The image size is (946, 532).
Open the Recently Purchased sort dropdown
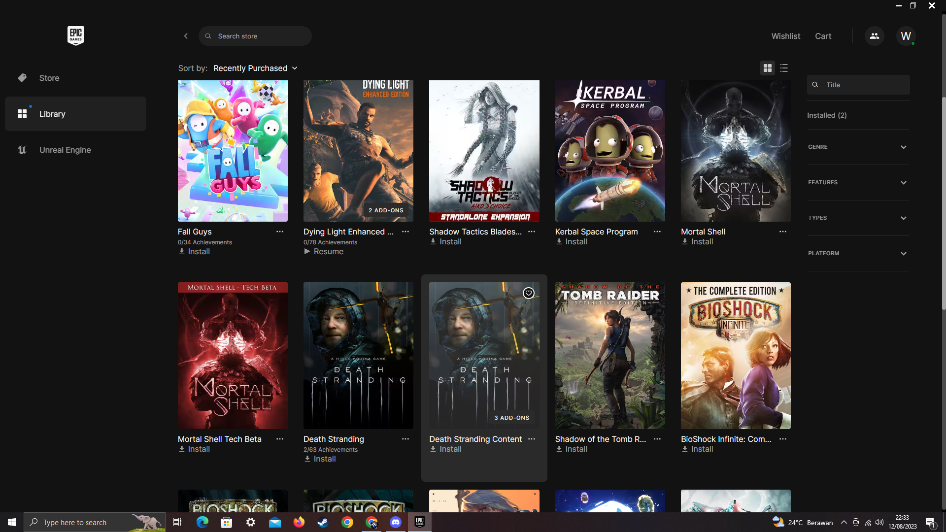pos(255,68)
